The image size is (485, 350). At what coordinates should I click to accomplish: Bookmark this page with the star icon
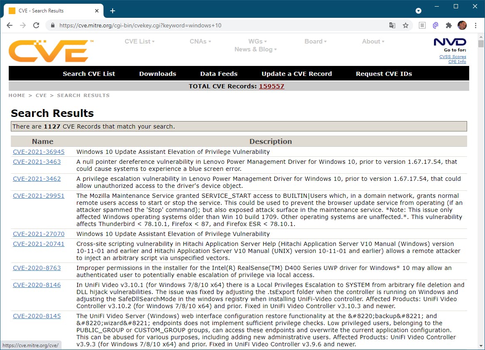tap(406, 25)
